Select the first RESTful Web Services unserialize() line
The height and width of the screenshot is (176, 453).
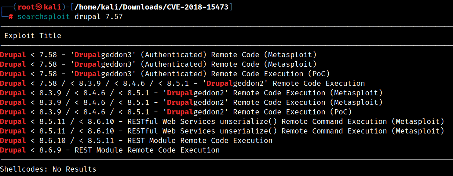click(222, 121)
